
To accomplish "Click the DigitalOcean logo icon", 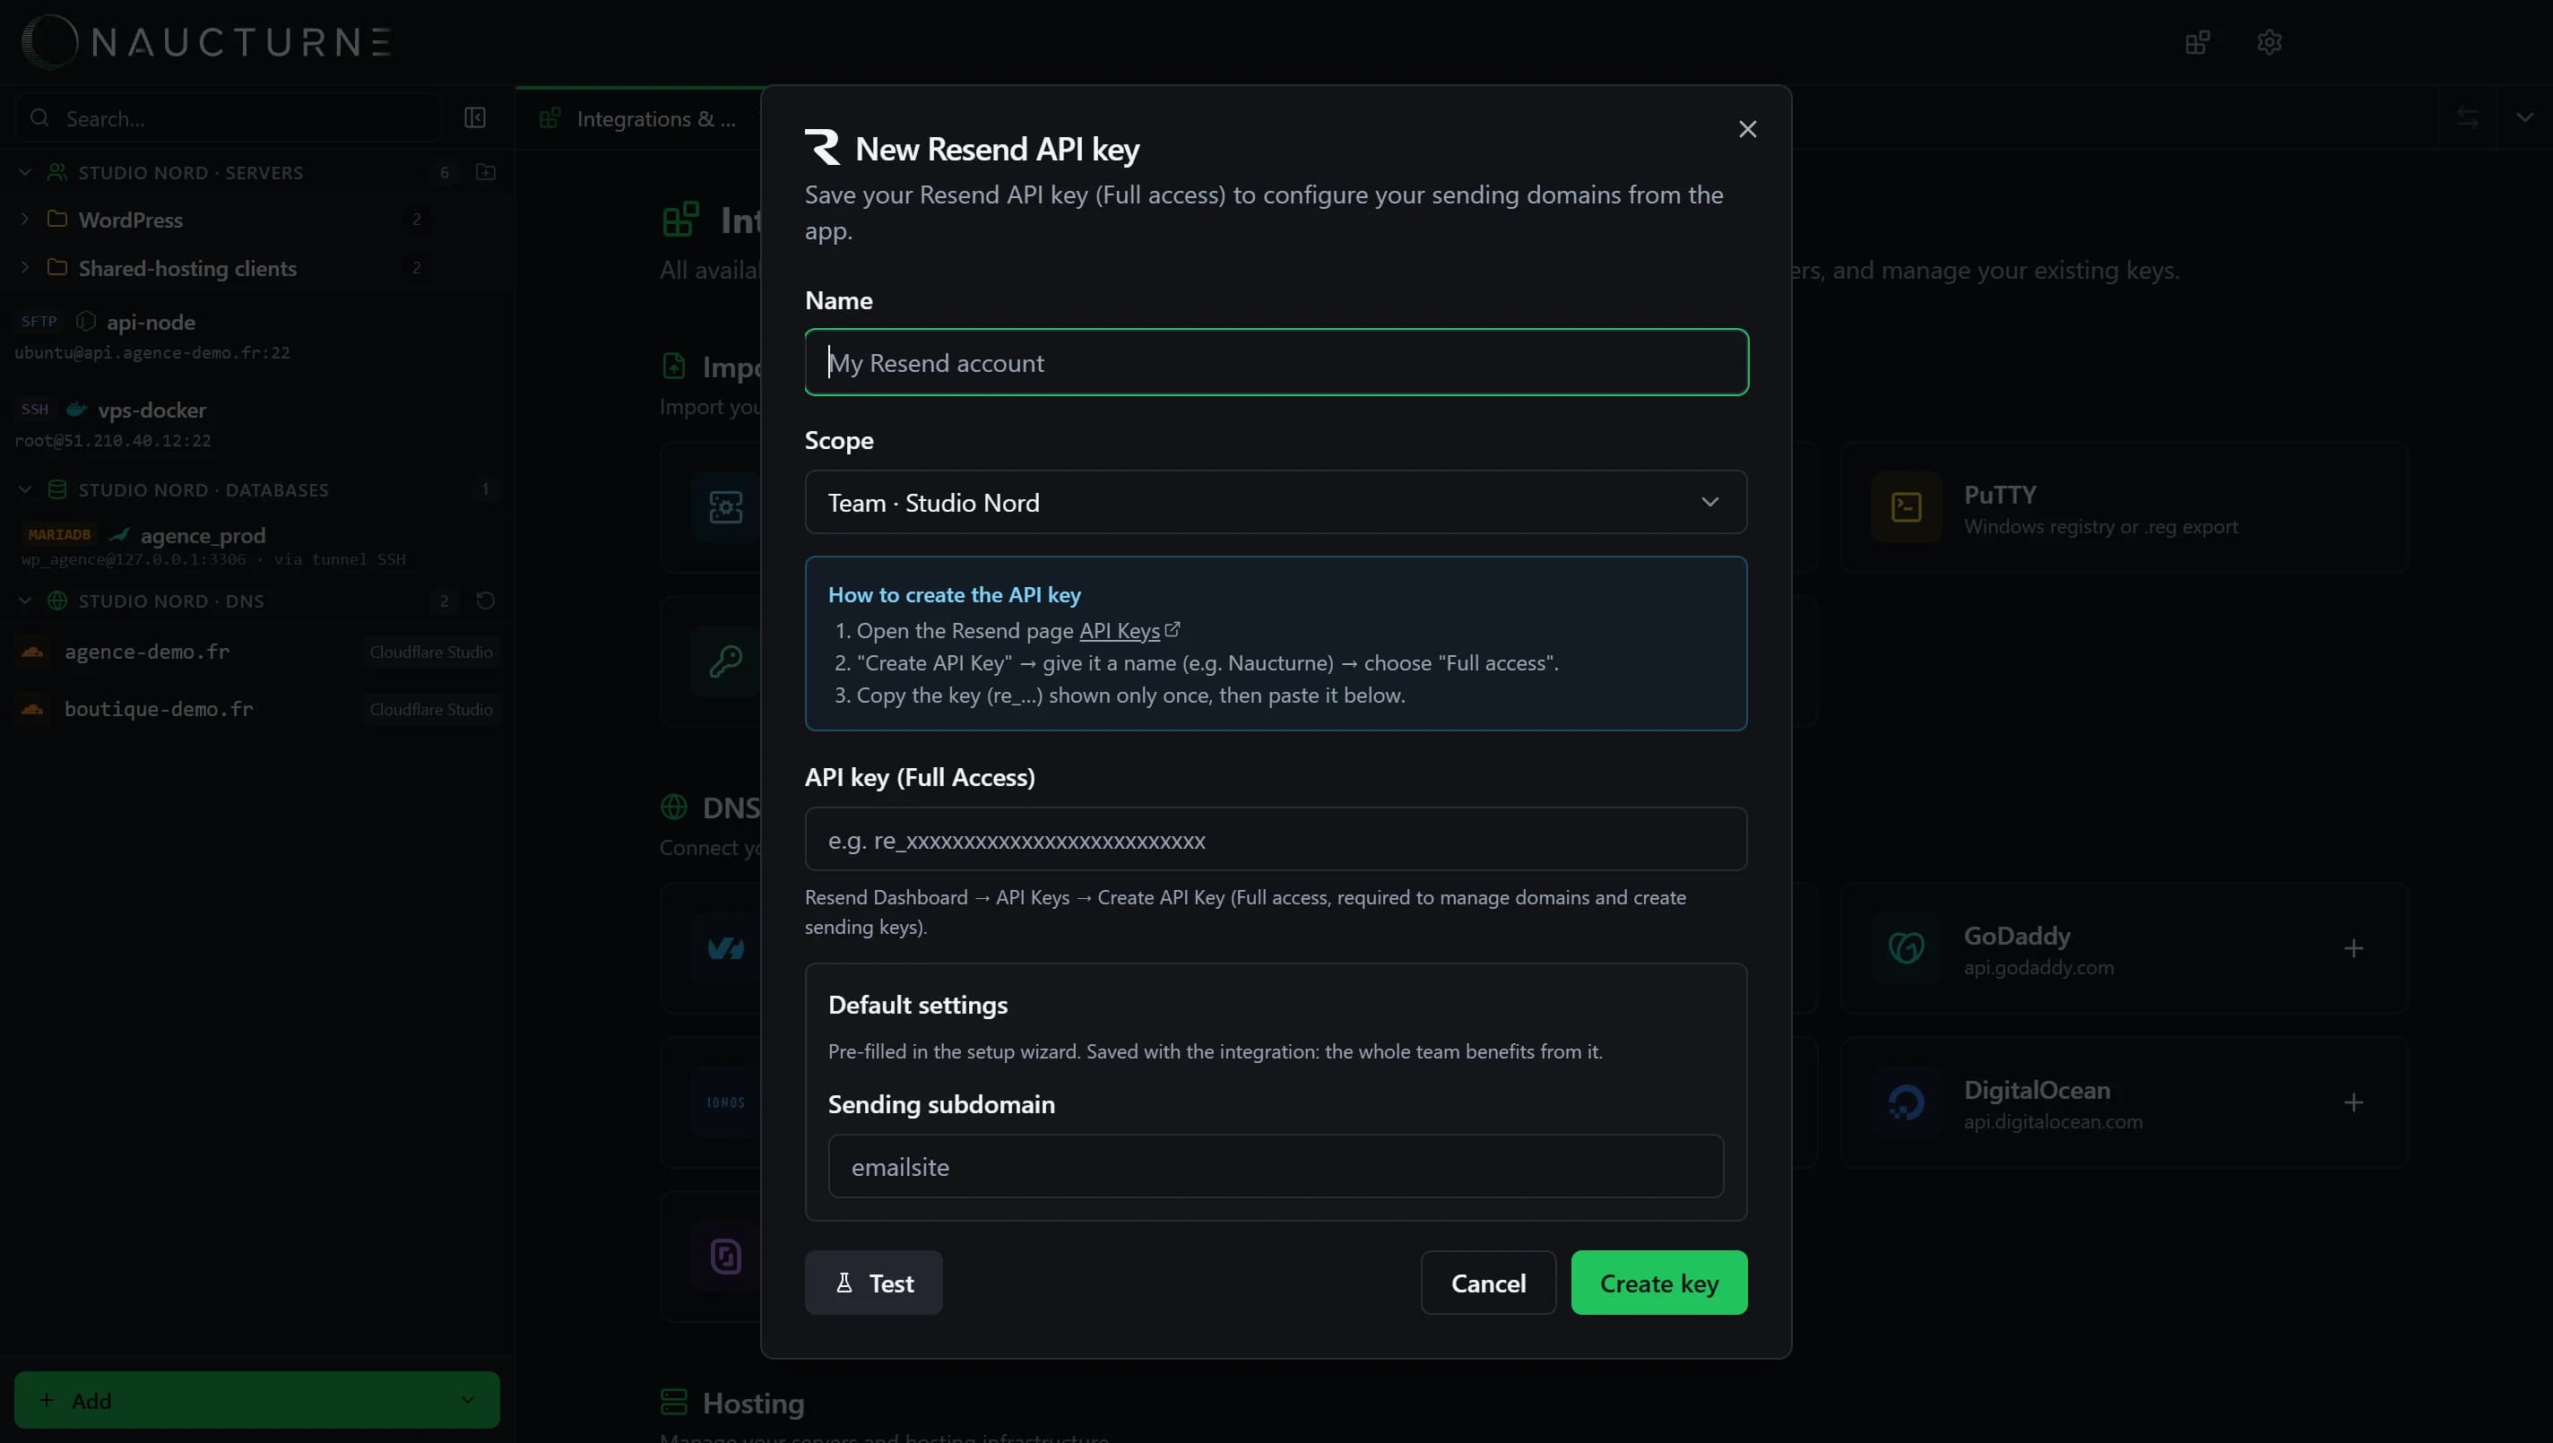I will (1906, 1102).
